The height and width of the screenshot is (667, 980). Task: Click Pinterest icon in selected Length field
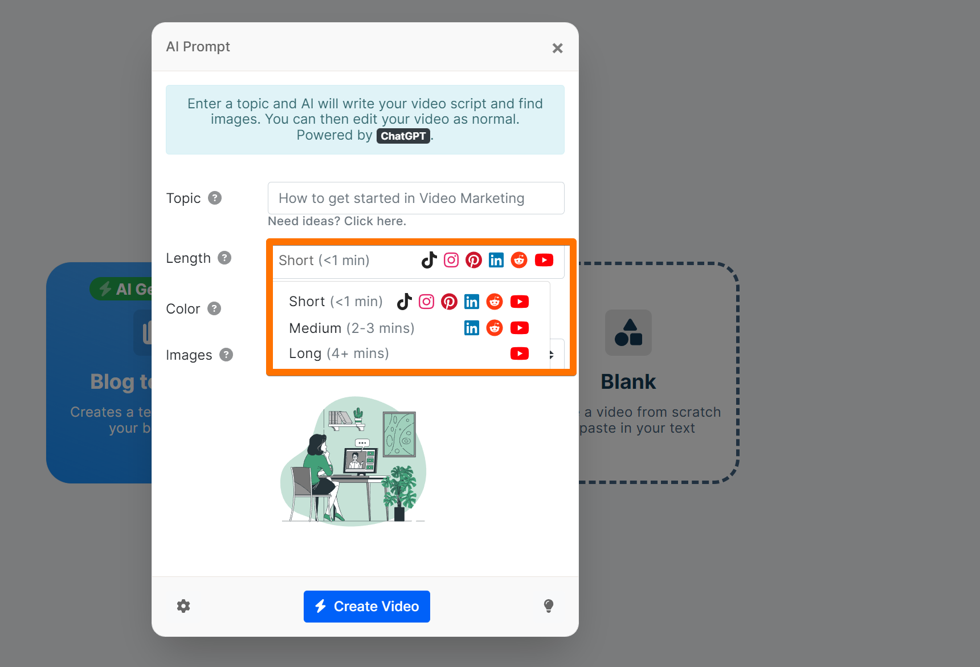(473, 260)
